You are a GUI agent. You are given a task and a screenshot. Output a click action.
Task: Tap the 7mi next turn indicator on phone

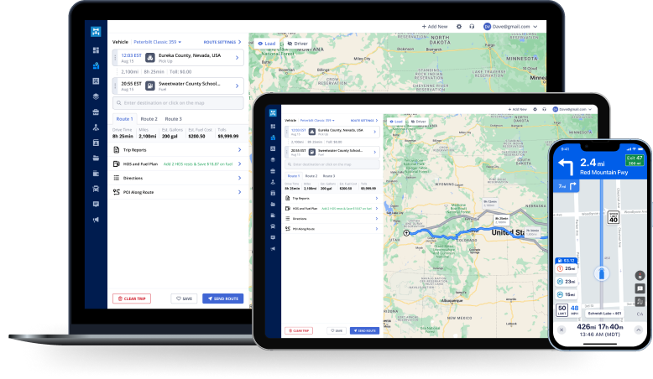point(567,186)
